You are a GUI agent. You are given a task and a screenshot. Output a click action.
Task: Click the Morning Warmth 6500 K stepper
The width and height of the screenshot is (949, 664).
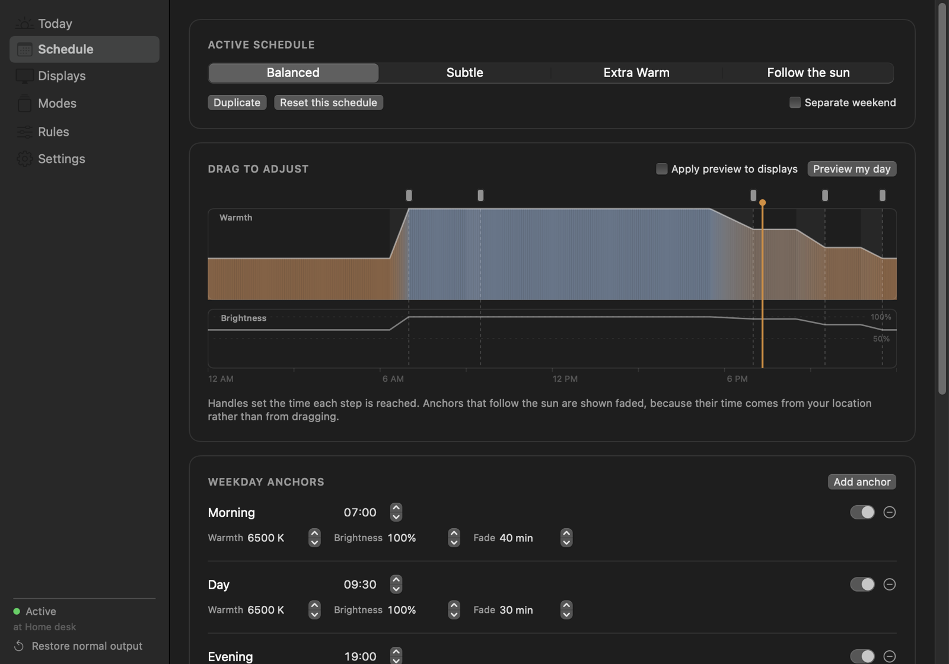coord(314,538)
